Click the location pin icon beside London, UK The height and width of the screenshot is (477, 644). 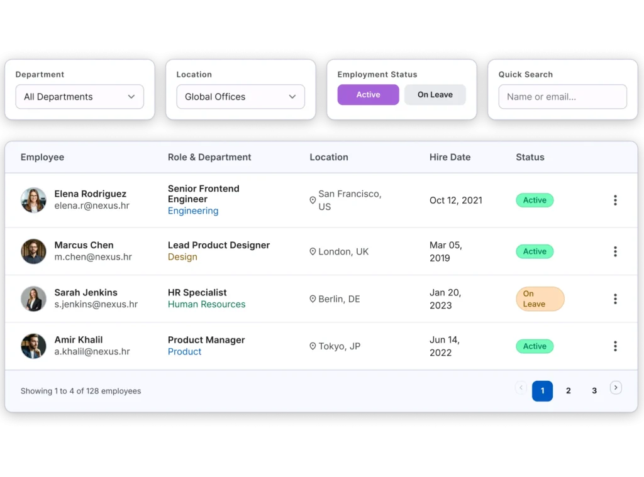coord(313,251)
